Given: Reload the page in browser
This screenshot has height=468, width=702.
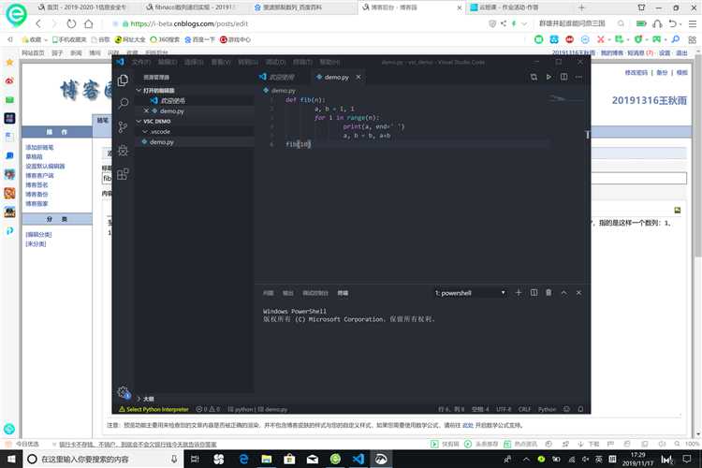Looking at the screenshot, I should tap(71, 23).
